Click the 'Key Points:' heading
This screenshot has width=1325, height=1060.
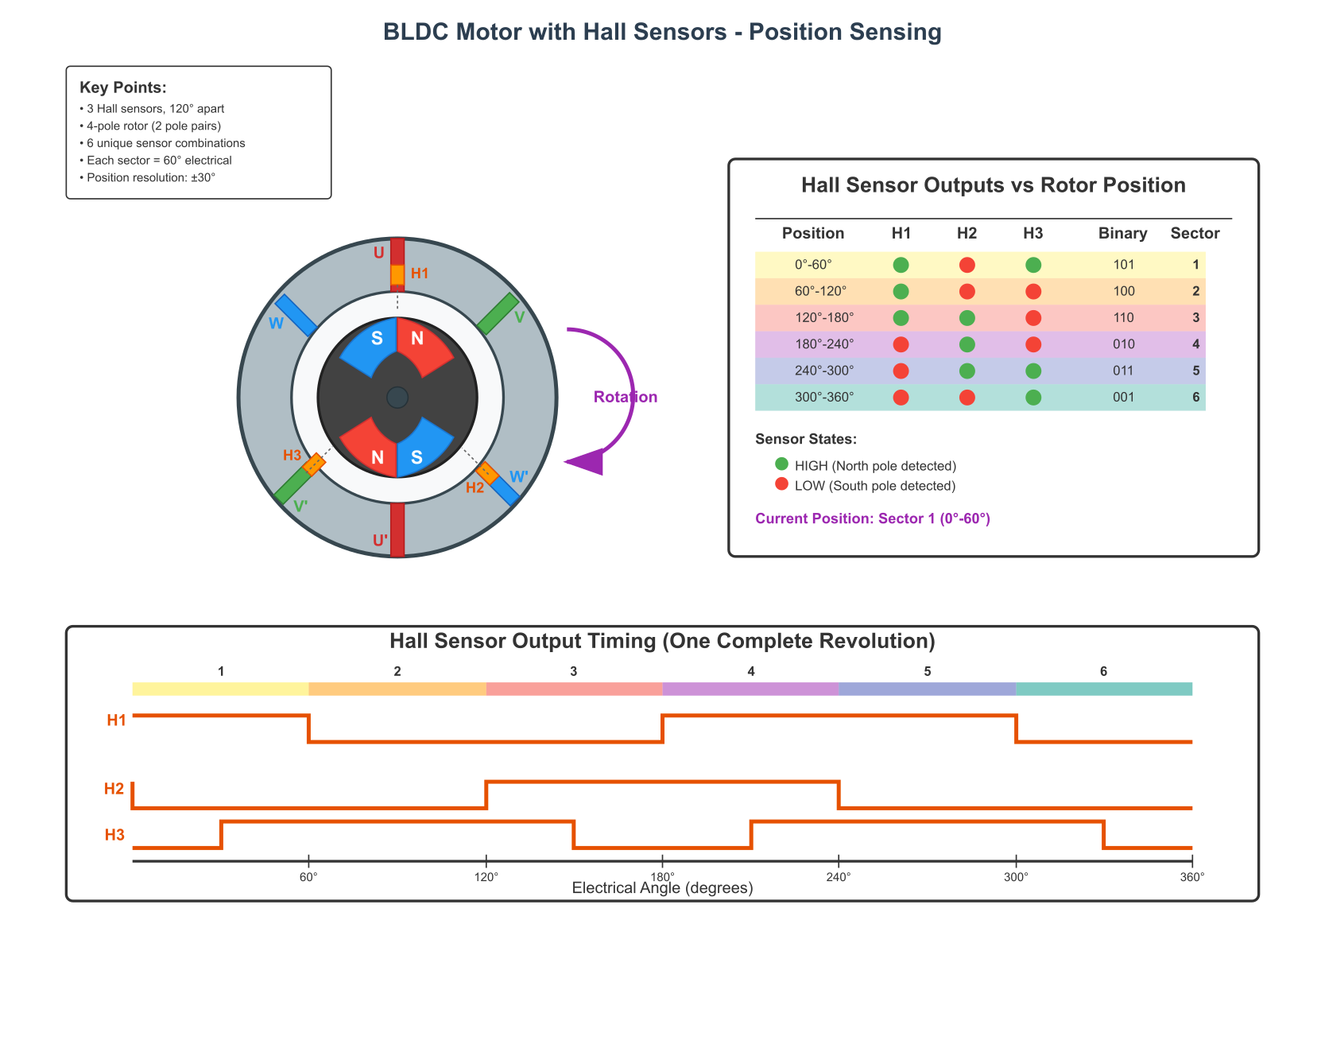123,87
